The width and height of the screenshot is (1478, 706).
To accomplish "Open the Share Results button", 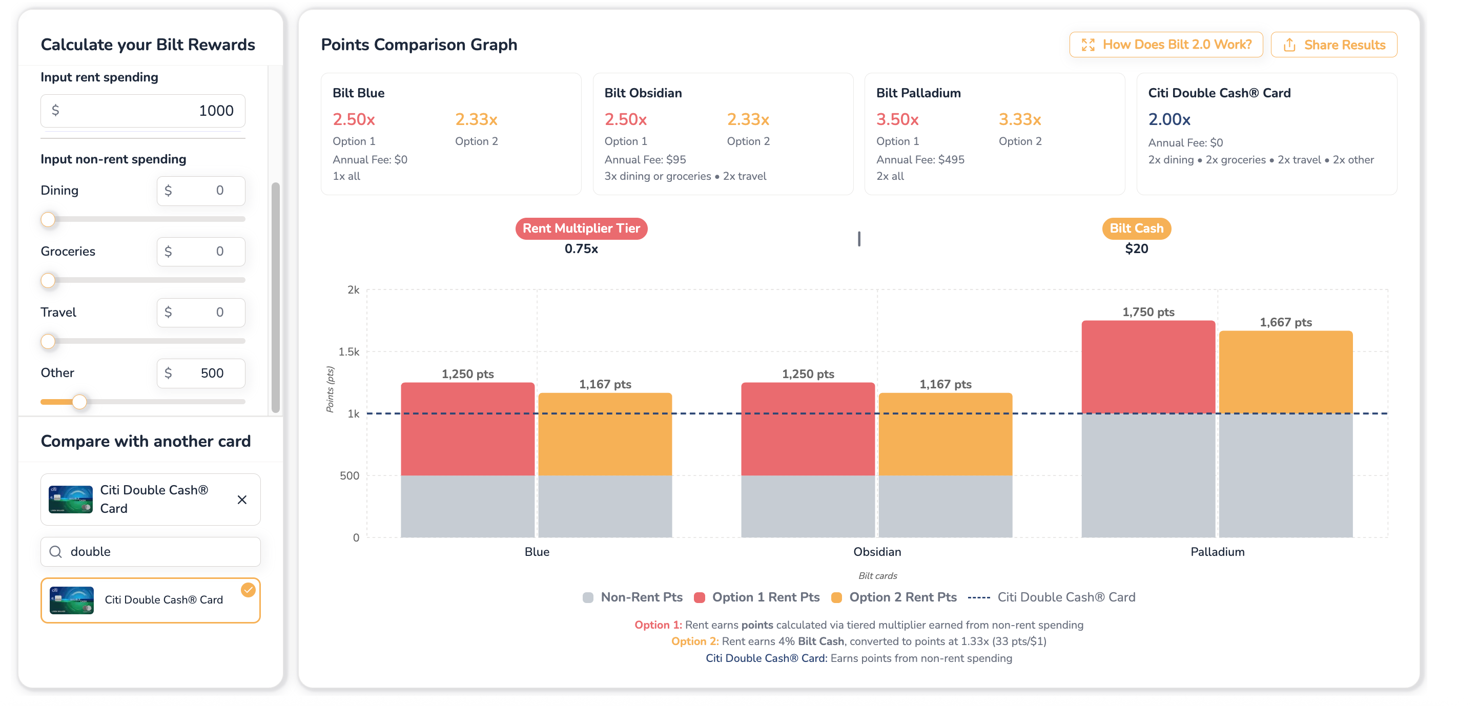I will pyautogui.click(x=1333, y=45).
